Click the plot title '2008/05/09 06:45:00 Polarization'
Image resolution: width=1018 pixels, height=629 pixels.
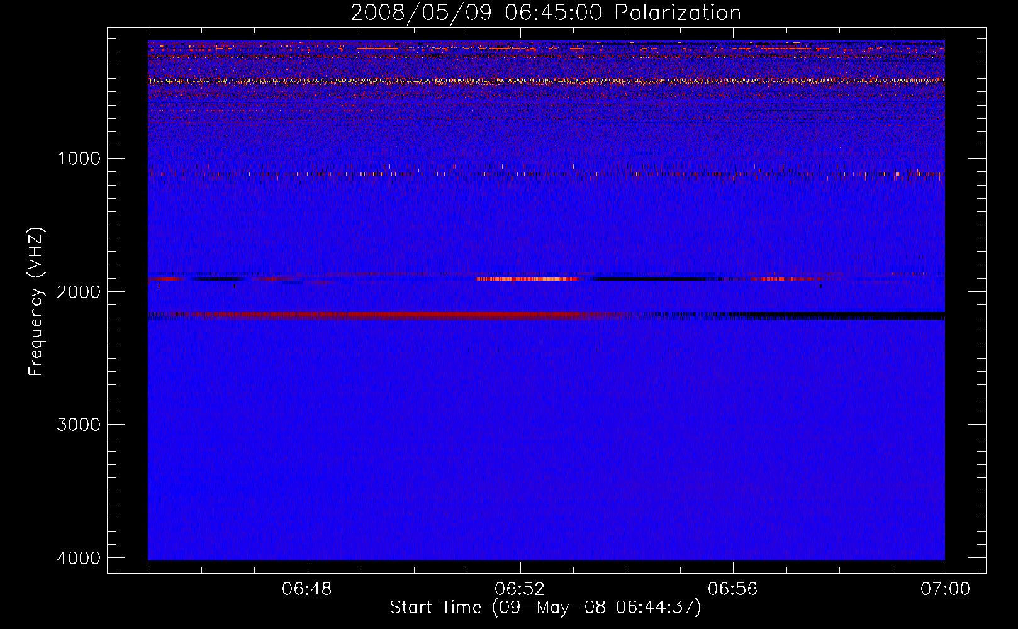[545, 13]
